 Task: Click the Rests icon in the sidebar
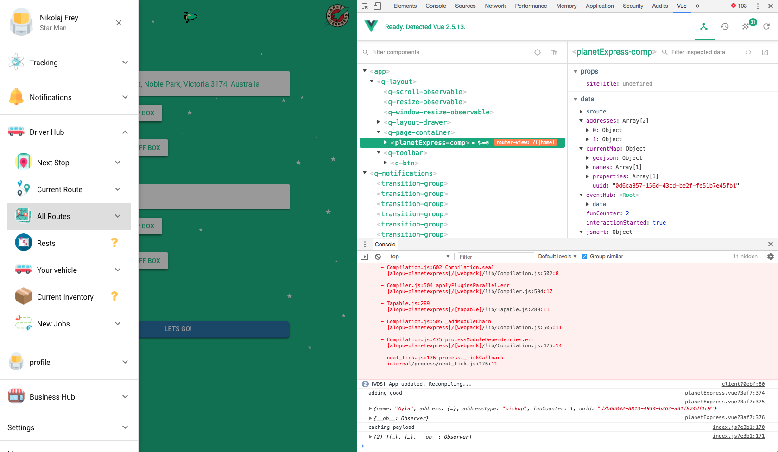click(x=23, y=242)
